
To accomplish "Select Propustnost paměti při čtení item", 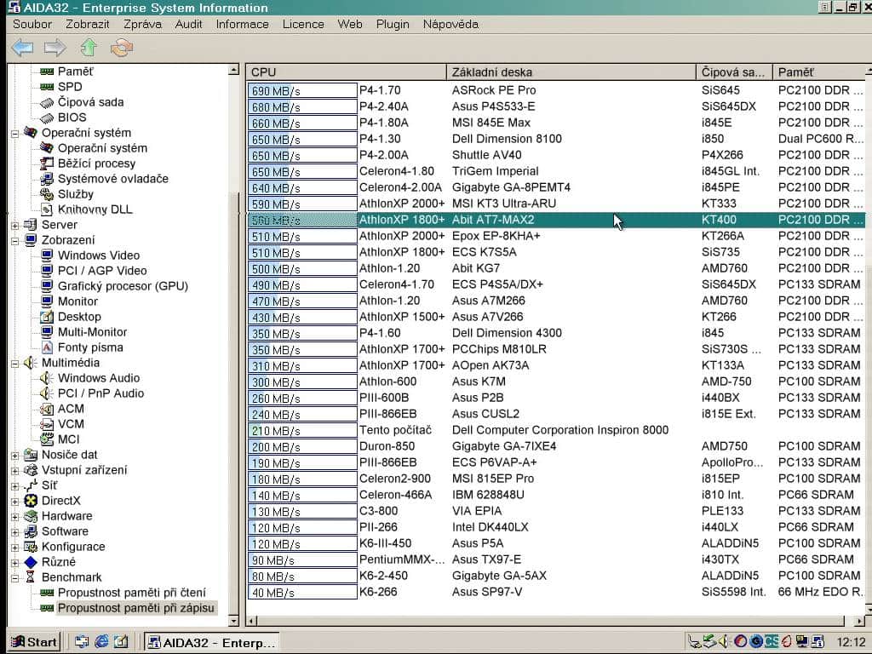I will pos(131,593).
